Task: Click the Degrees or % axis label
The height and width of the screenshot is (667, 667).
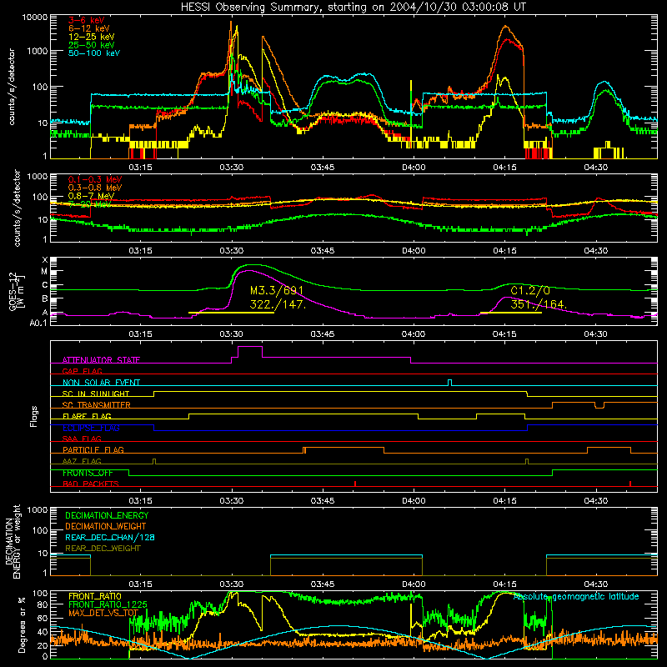Action: pos(22,624)
